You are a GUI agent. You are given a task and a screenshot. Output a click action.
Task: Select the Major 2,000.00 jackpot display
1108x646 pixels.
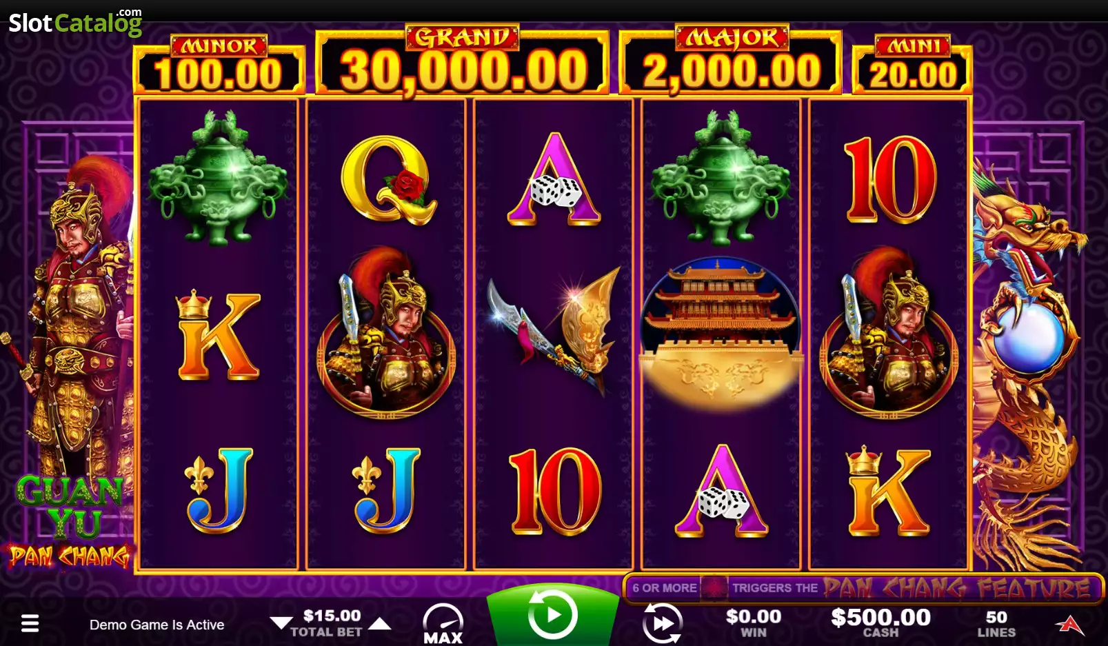pos(731,61)
